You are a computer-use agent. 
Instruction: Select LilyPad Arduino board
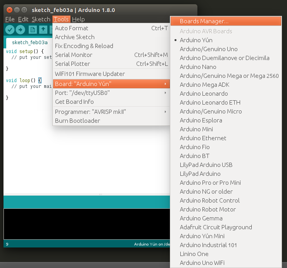point(226,174)
